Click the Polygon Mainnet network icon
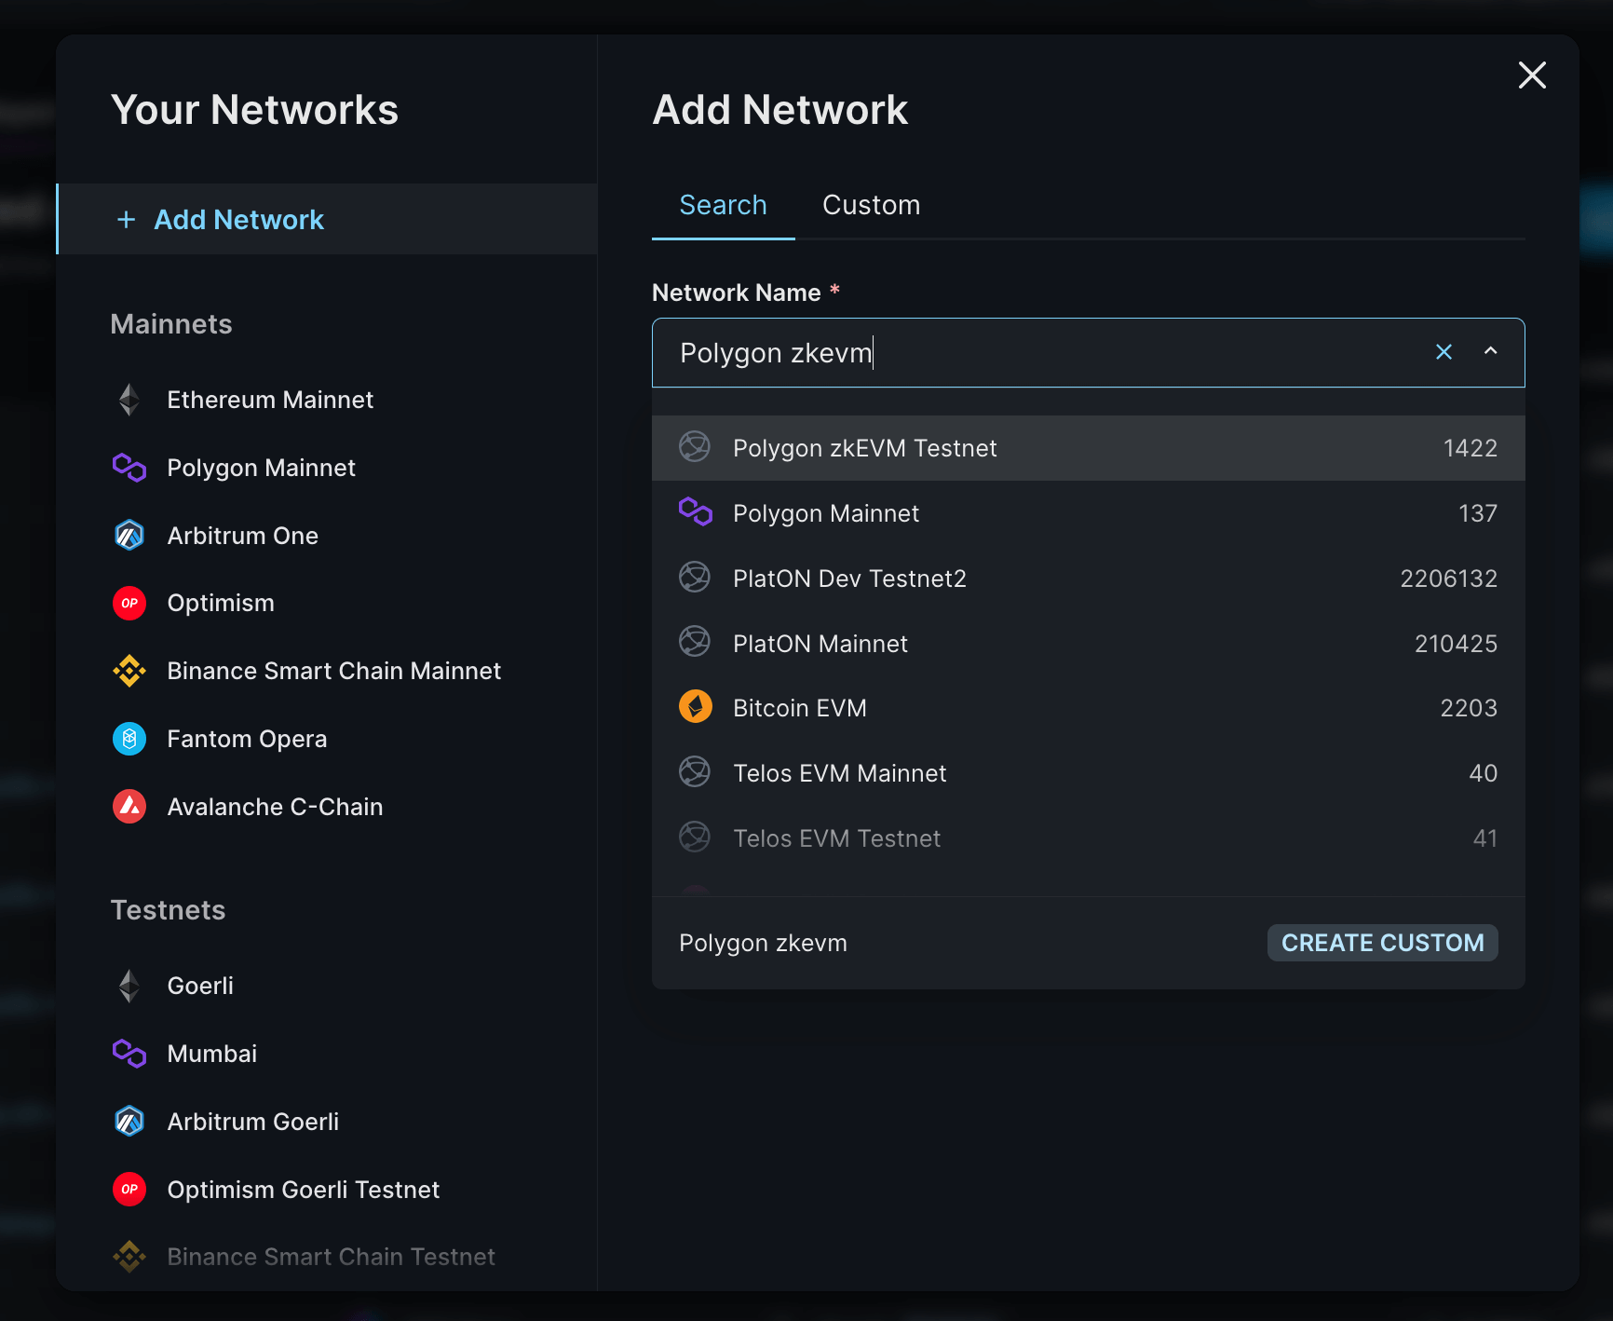 [x=129, y=468]
